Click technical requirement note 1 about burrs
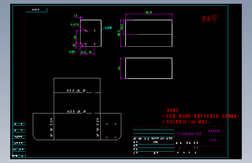The width and height of the screenshot is (252, 163). (201, 116)
